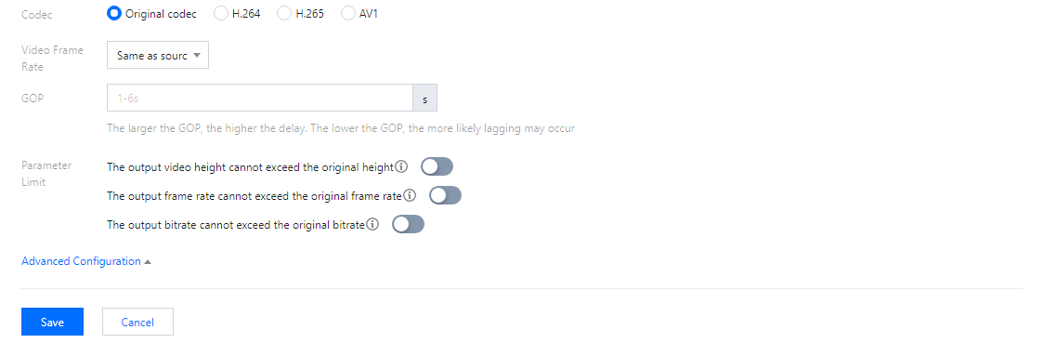This screenshot has height=343, width=1044.
Task: Click the seconds unit box beside GOP
Action: pyautogui.click(x=425, y=98)
